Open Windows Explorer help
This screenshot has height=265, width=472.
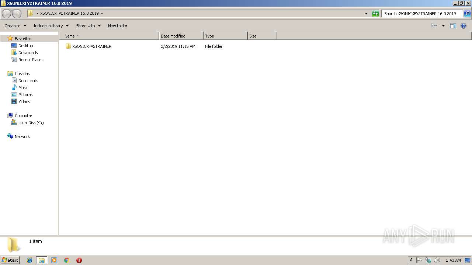pyautogui.click(x=464, y=26)
